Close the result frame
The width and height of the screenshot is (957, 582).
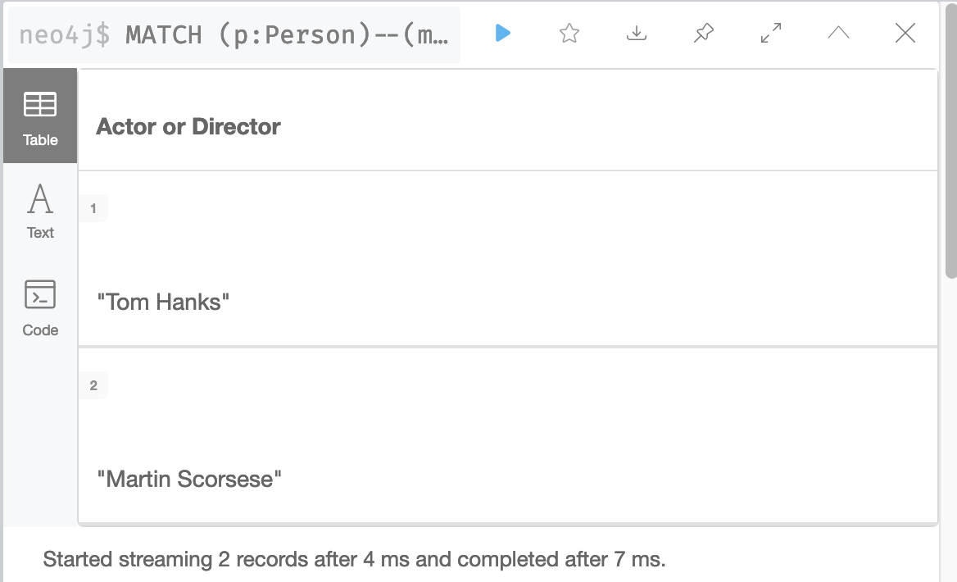coord(905,33)
